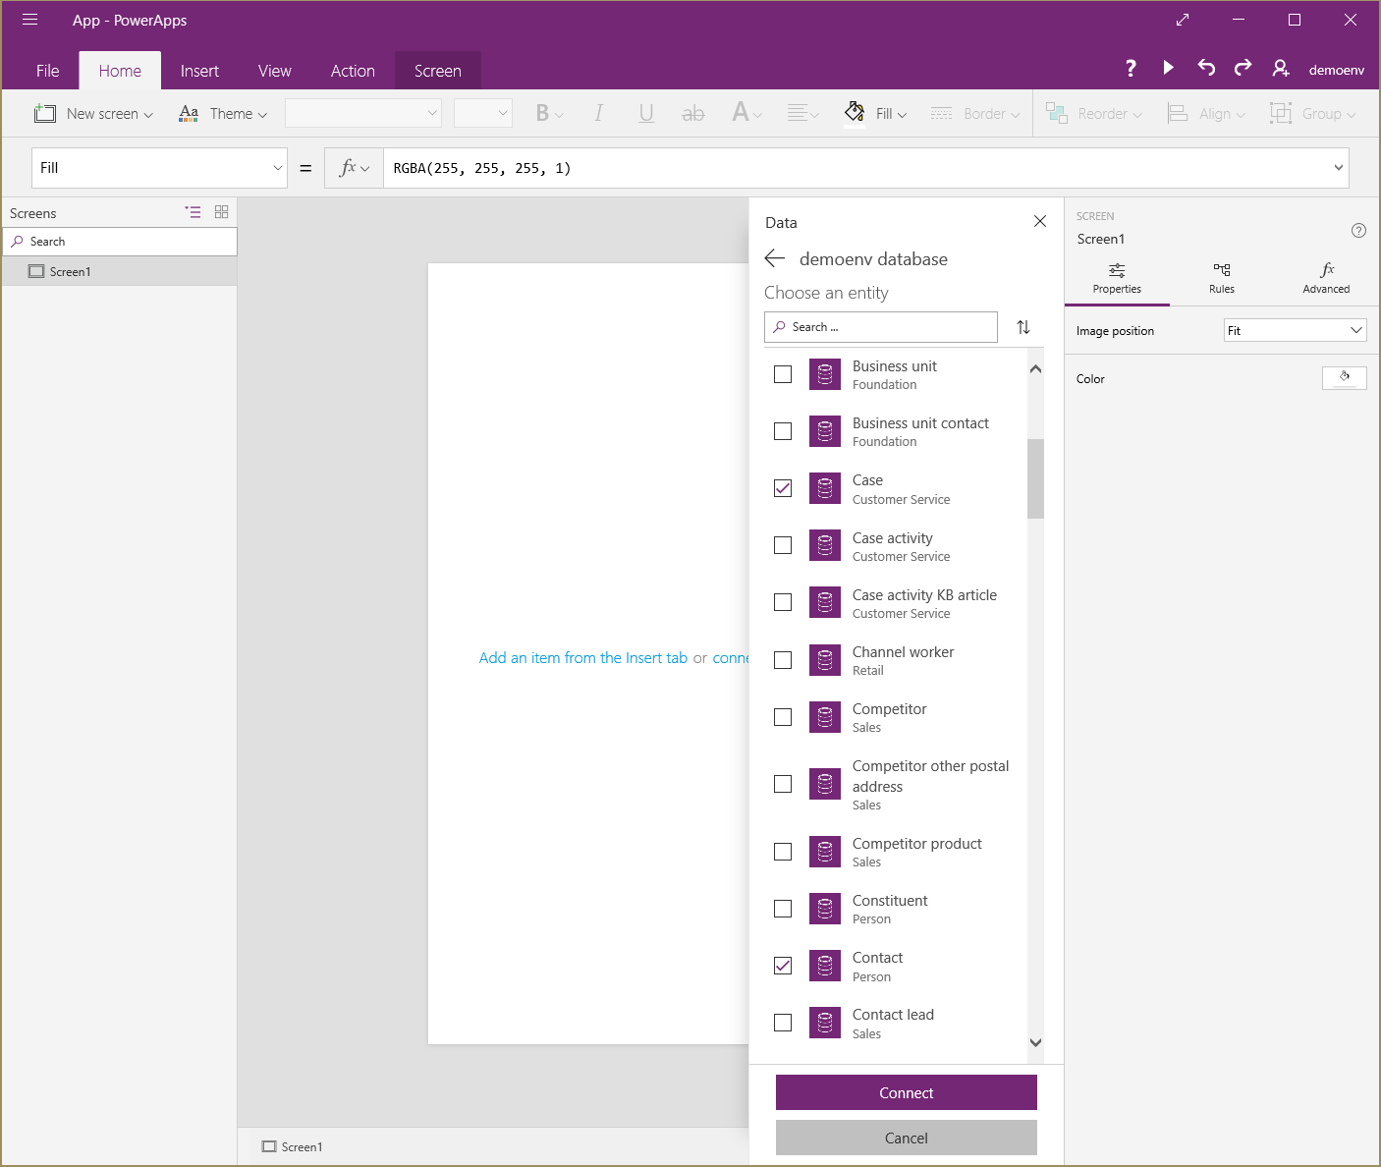Click the Preview app play icon
The image size is (1381, 1167).
pyautogui.click(x=1168, y=68)
